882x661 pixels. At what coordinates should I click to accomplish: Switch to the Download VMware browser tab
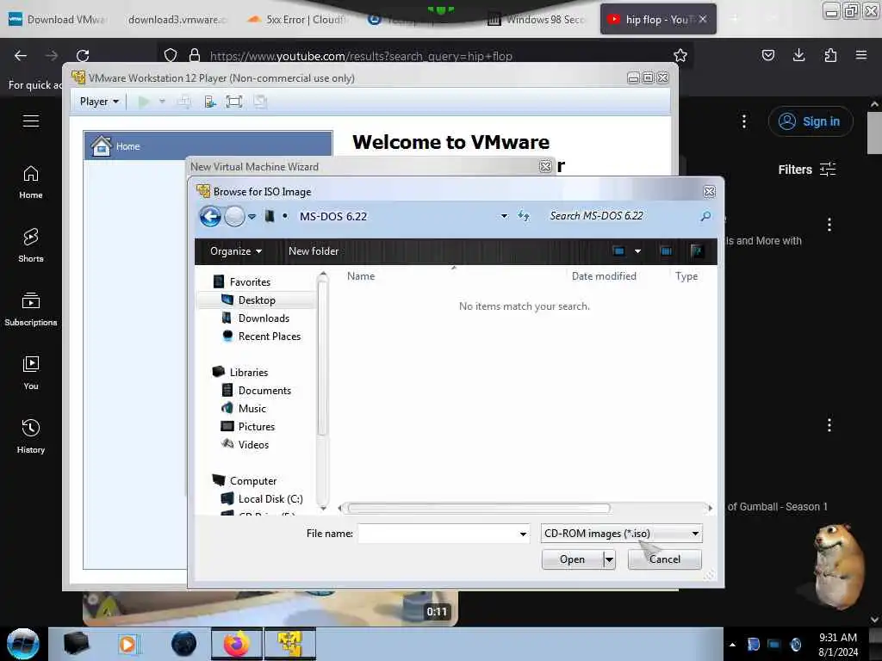click(56, 20)
